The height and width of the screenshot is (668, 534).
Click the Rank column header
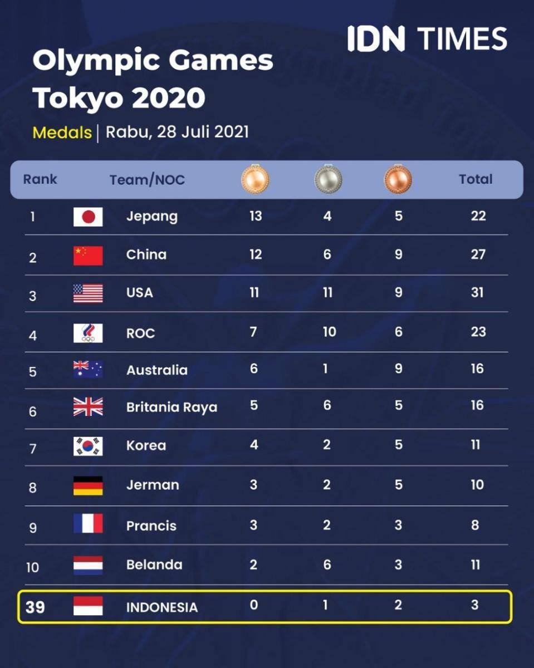pyautogui.click(x=40, y=179)
